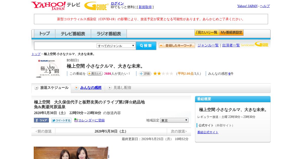The image size is (302, 159).
Task: Click the 極上空間 program logo thumbnail
Action: click(49, 69)
